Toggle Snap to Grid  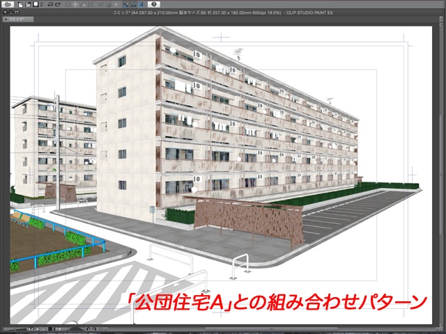pyautogui.click(x=141, y=4)
